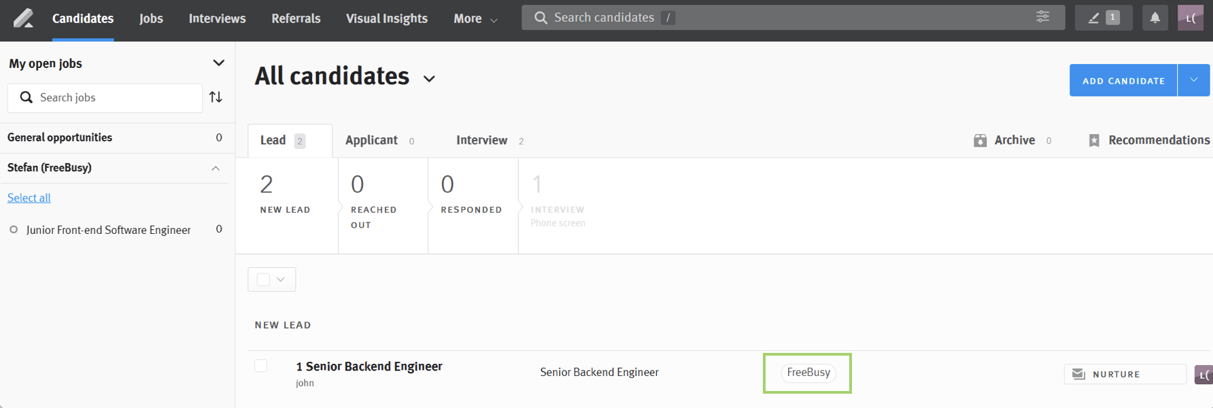This screenshot has height=408, width=1213.
Task: Click the Select all link
Action: [29, 198]
